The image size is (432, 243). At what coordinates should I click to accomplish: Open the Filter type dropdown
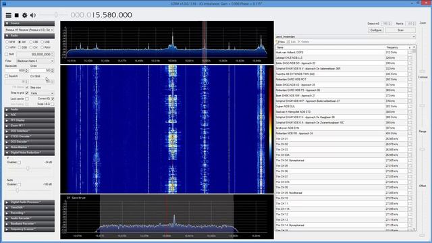pos(35,61)
